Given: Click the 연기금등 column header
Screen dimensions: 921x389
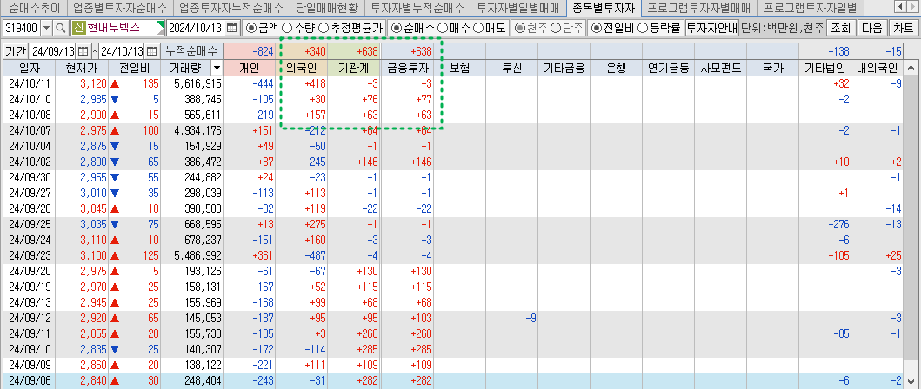Looking at the screenshot, I should tap(669, 68).
